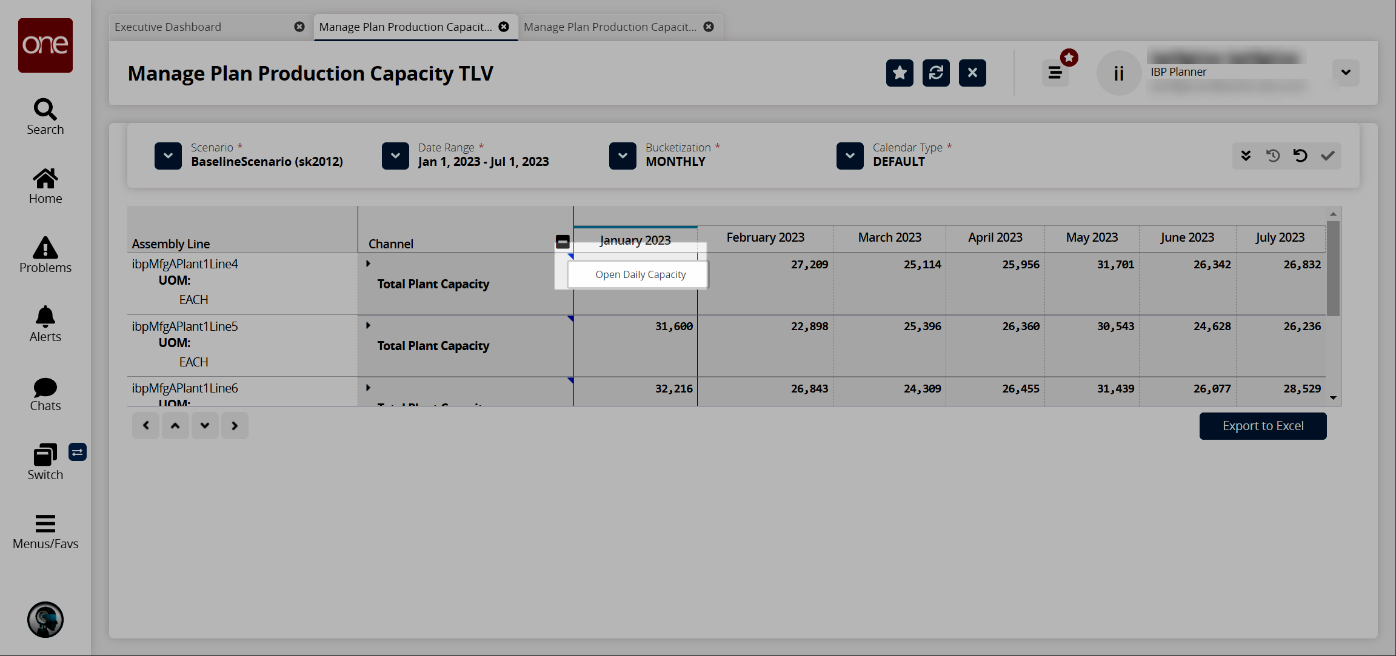Switch to Executive Dashboard tab
This screenshot has width=1396, height=656.
click(168, 27)
